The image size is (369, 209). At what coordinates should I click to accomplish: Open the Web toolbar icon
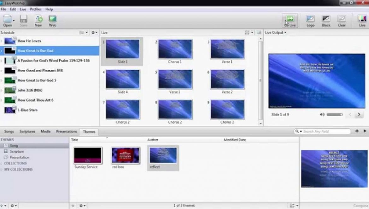tap(52, 19)
